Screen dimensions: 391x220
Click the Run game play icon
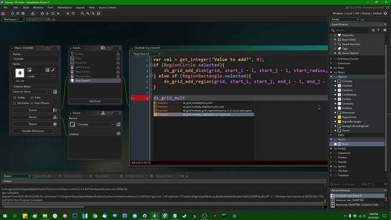point(48,13)
